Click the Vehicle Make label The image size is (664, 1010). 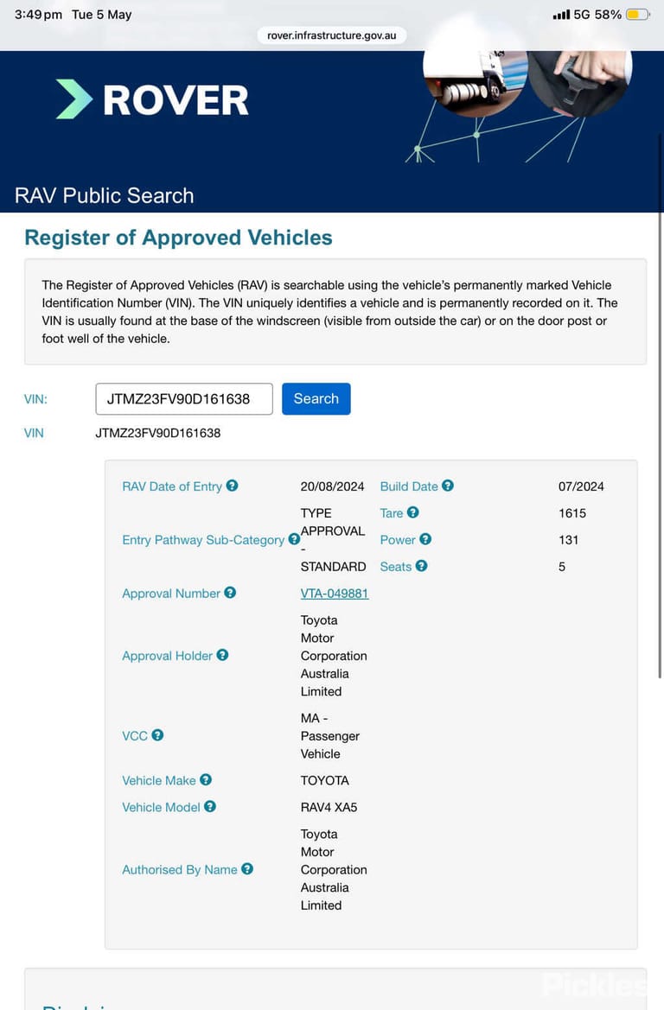(158, 781)
